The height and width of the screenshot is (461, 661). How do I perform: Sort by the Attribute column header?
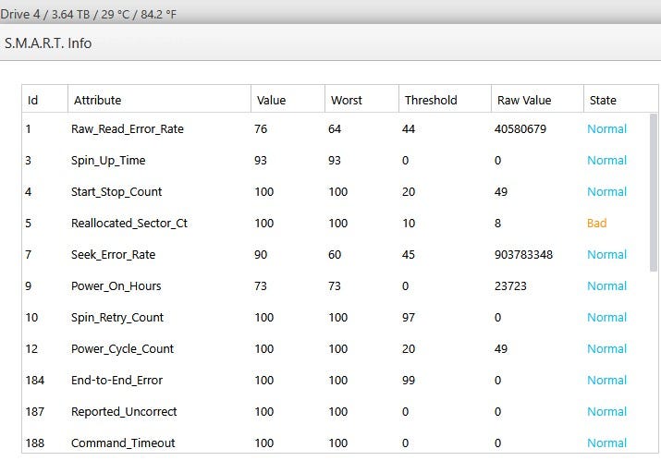coord(97,100)
